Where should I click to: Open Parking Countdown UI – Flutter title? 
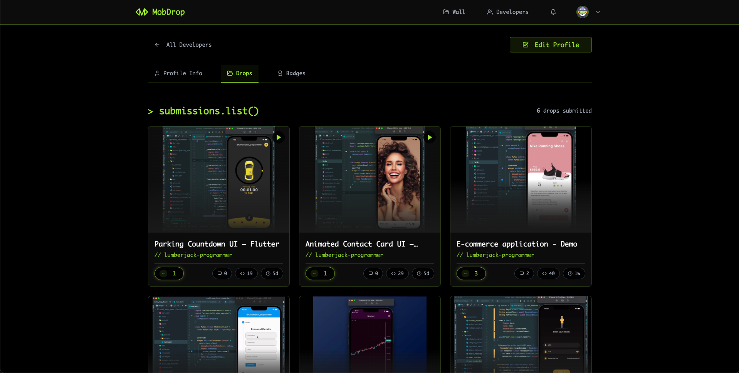click(217, 244)
